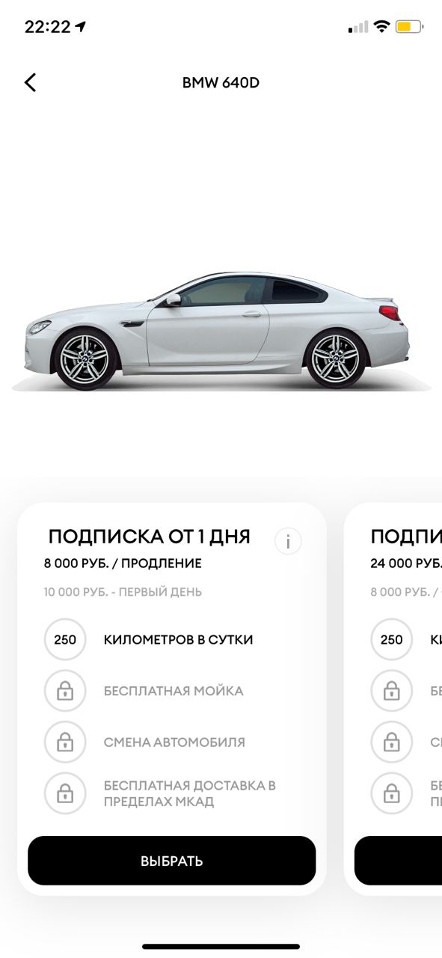Tap lock icon beside БЕСПЛАТНАЯ ДОСТАВКА
Image resolution: width=442 pixels, height=958 pixels.
pos(65,793)
